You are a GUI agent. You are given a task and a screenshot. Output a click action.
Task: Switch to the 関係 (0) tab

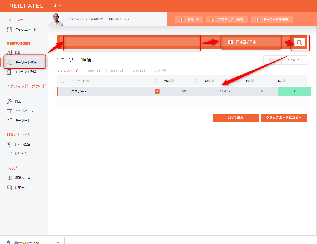click(138, 71)
